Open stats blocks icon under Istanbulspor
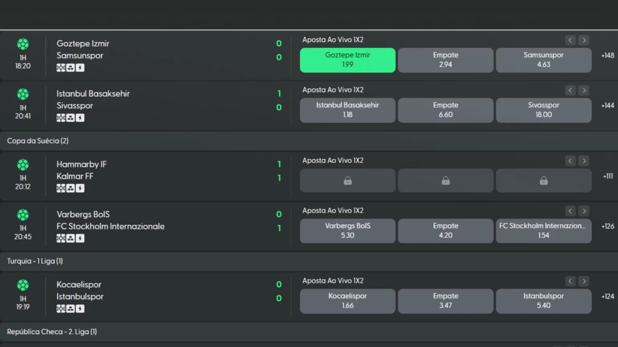 point(70,309)
